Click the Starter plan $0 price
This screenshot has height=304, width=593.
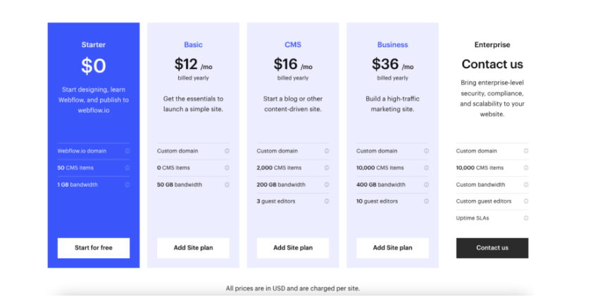(x=94, y=65)
